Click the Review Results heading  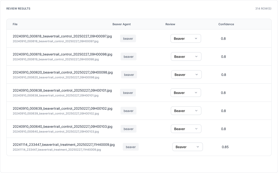point(18,9)
